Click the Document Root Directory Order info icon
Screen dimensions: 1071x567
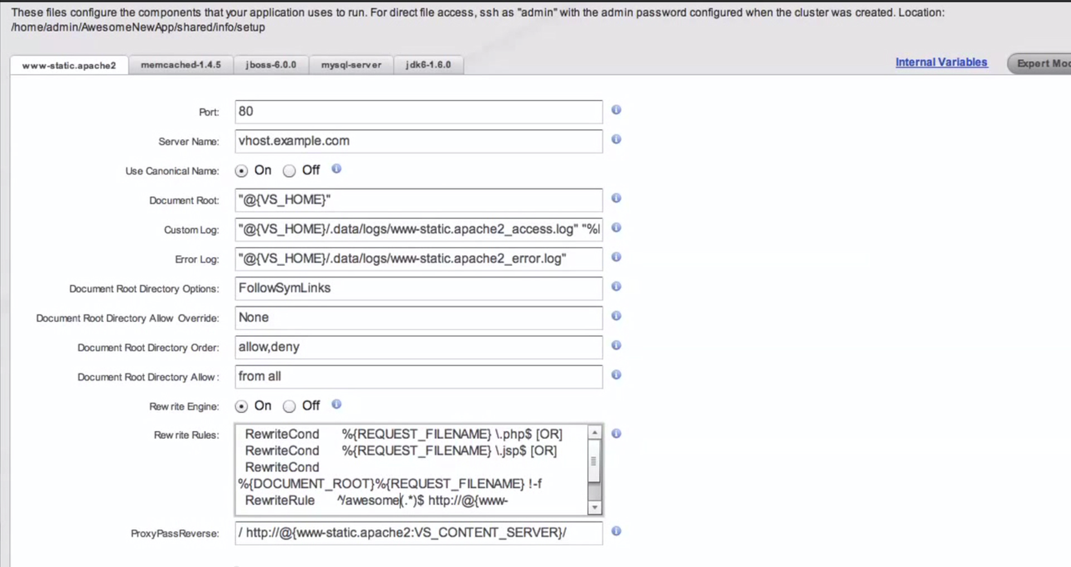[x=616, y=345]
